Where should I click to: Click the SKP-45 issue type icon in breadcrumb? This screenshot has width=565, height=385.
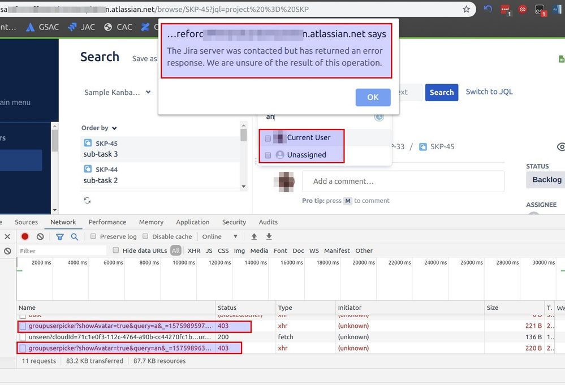point(423,146)
